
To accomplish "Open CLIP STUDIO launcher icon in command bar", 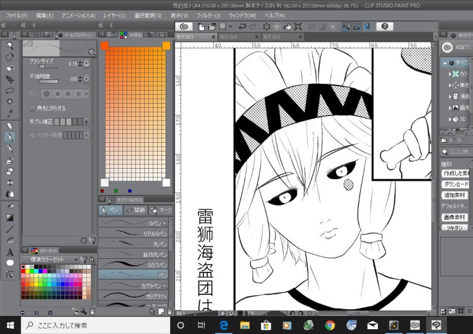I will point(184,27).
